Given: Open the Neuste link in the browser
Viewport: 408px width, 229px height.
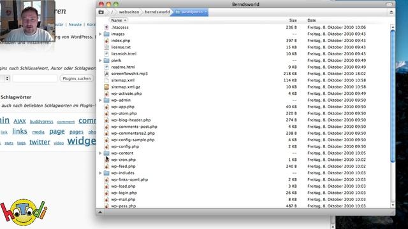Looking at the screenshot, I should click(75, 24).
